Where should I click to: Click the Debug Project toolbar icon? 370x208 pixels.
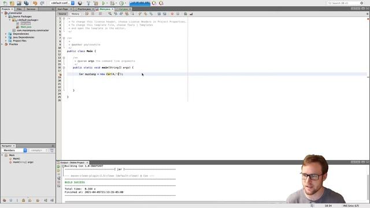(112, 3)
